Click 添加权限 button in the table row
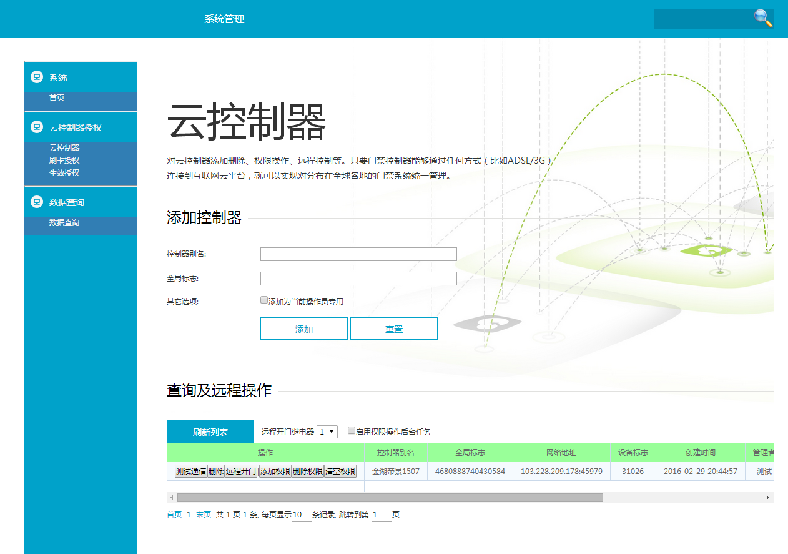788x554 pixels. coord(275,472)
